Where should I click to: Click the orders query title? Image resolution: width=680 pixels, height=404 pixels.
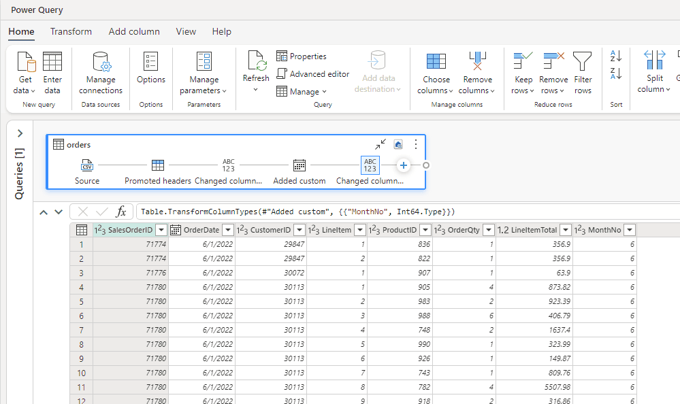tap(78, 145)
